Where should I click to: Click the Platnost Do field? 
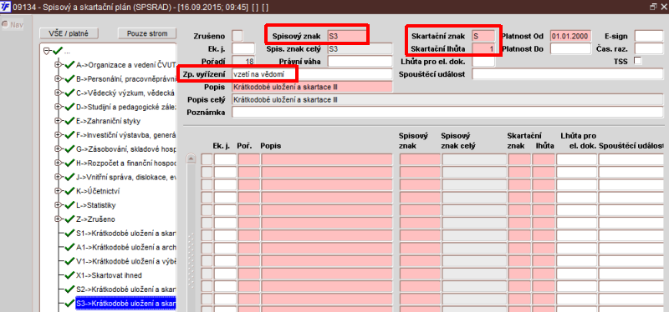pyautogui.click(x=570, y=49)
